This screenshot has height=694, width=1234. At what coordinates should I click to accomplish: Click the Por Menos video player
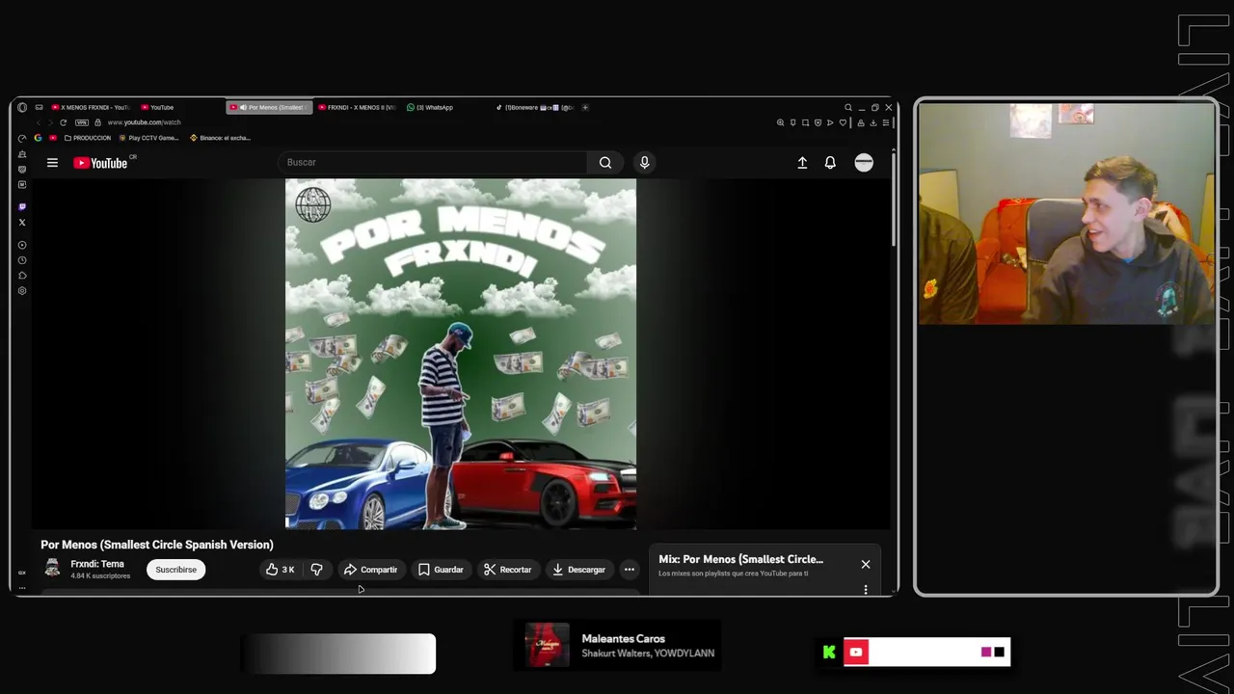(x=461, y=354)
